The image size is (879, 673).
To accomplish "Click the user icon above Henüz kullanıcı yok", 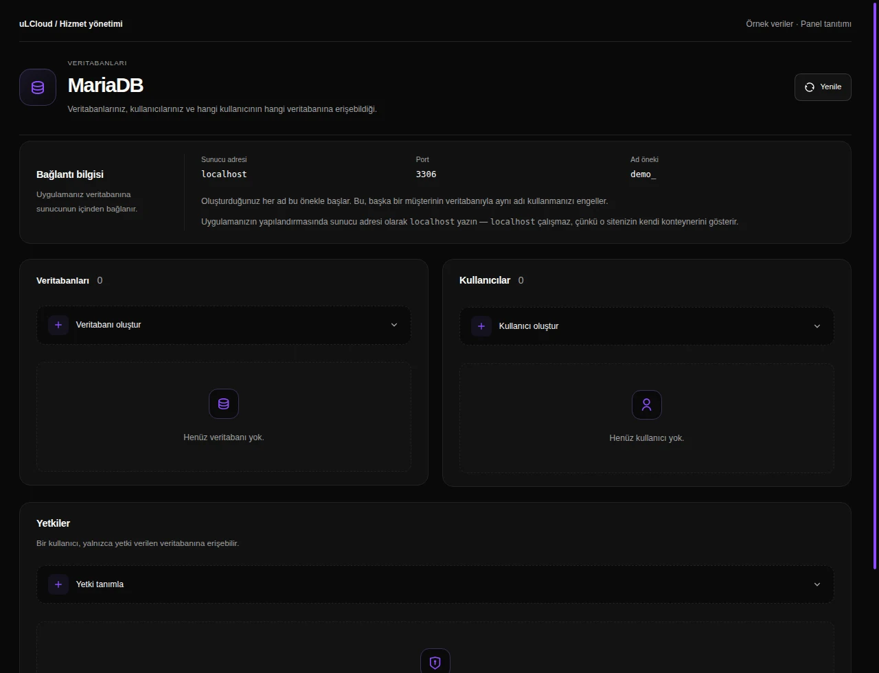I will tap(647, 404).
